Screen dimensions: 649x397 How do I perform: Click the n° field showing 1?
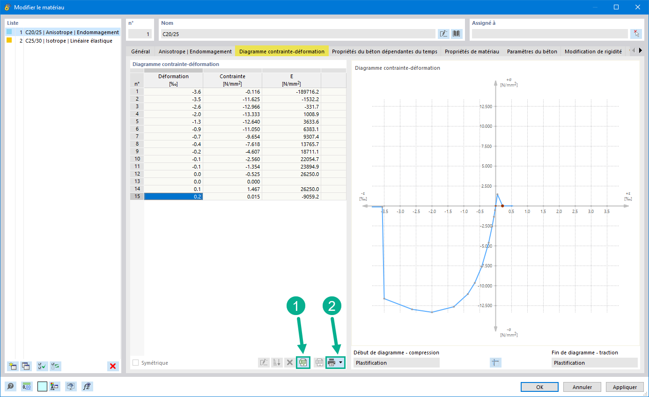[x=140, y=34]
